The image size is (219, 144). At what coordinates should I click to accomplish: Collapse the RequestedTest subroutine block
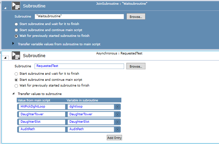click(x=4, y=58)
